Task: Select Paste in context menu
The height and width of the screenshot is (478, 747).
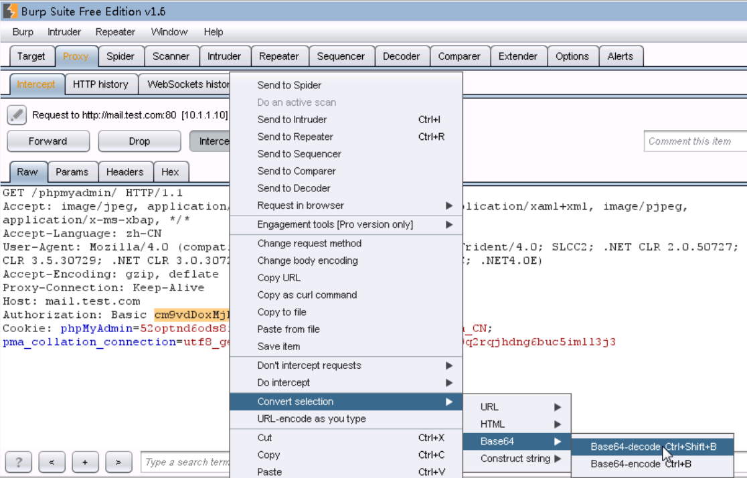Action: 346,472
